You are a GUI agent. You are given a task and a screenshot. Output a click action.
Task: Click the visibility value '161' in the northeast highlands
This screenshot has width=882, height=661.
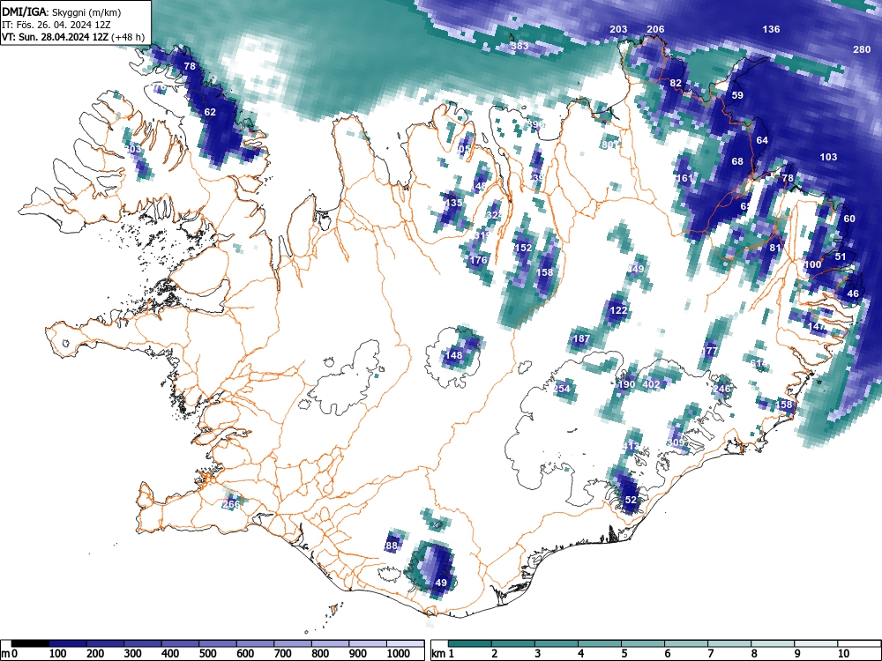(x=684, y=178)
